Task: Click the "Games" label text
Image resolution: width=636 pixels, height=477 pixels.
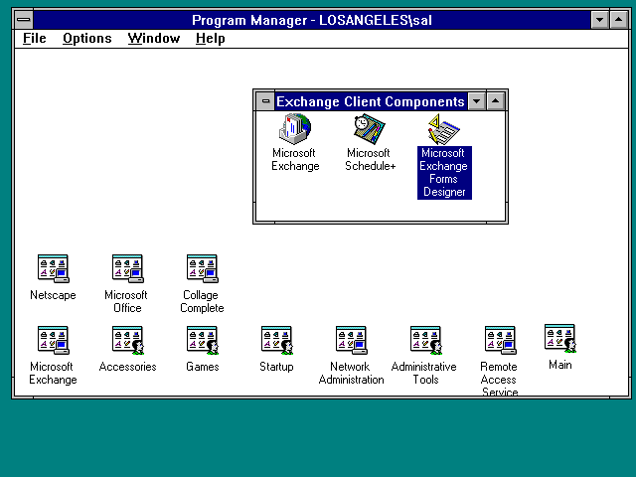Action: (203, 367)
